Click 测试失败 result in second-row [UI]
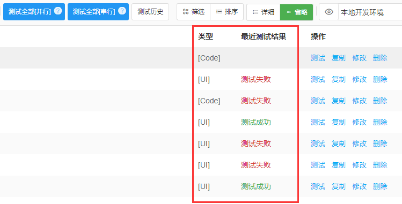Screen dimensions: 402x204 tap(256, 79)
